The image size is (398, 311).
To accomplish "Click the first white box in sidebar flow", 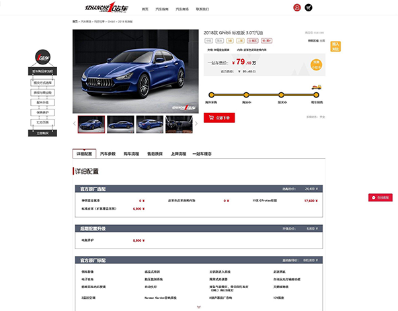I will pos(42,83).
